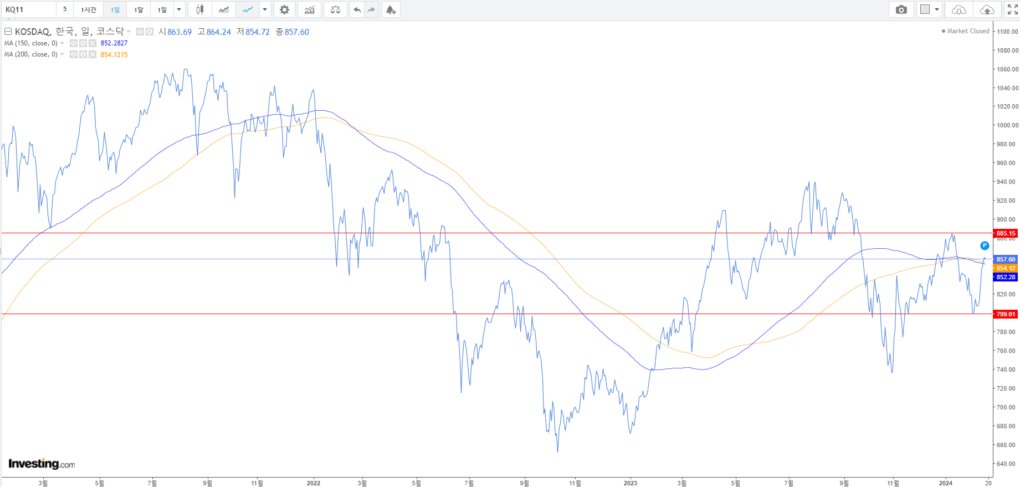Click the KQ11 symbol input field
This screenshot has height=487, width=1020.
pos(28,9)
